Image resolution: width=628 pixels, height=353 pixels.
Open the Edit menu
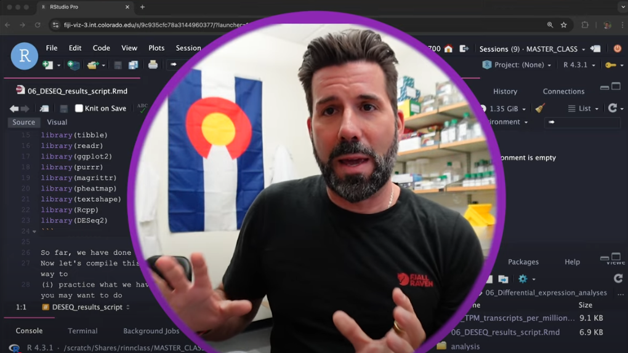point(75,48)
